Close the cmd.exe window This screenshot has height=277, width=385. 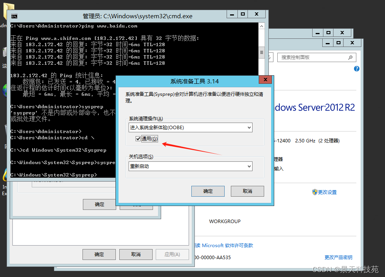point(256,14)
